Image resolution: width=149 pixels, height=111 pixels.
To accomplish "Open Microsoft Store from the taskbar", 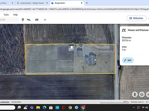I will click(51, 107).
